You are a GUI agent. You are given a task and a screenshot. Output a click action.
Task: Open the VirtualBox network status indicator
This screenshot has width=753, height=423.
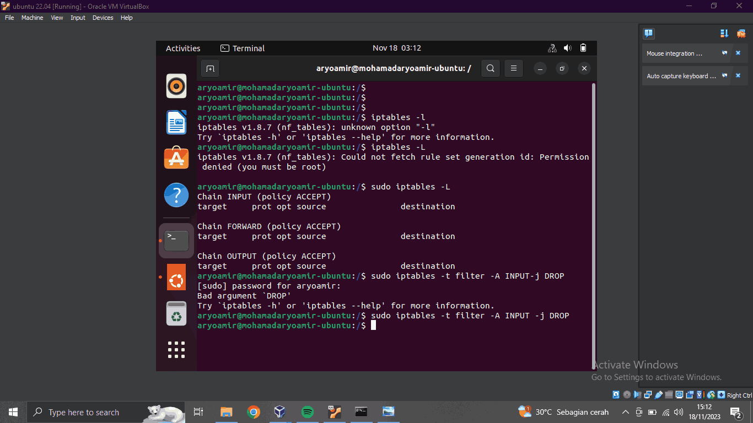click(x=648, y=394)
